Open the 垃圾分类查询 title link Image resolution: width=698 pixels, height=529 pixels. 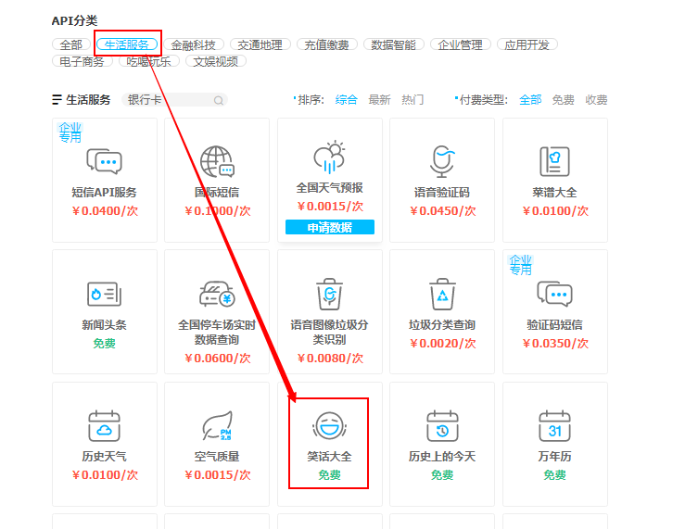tap(442, 325)
